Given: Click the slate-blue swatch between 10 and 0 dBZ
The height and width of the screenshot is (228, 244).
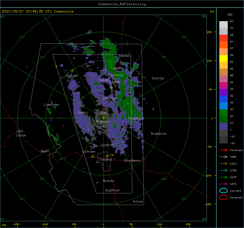Looking at the screenshot, I should coord(223,126).
